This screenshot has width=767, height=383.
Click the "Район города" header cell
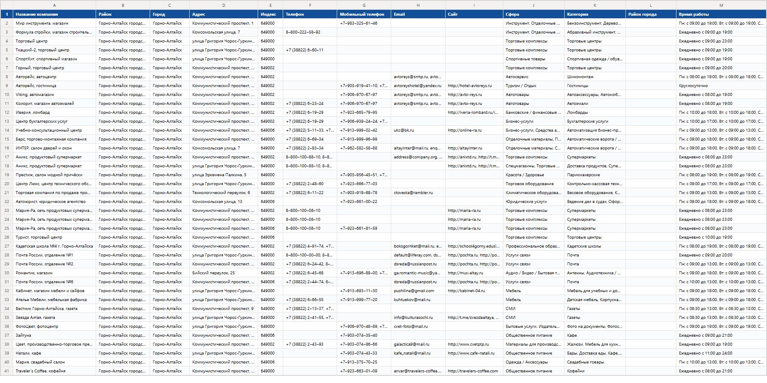click(651, 14)
